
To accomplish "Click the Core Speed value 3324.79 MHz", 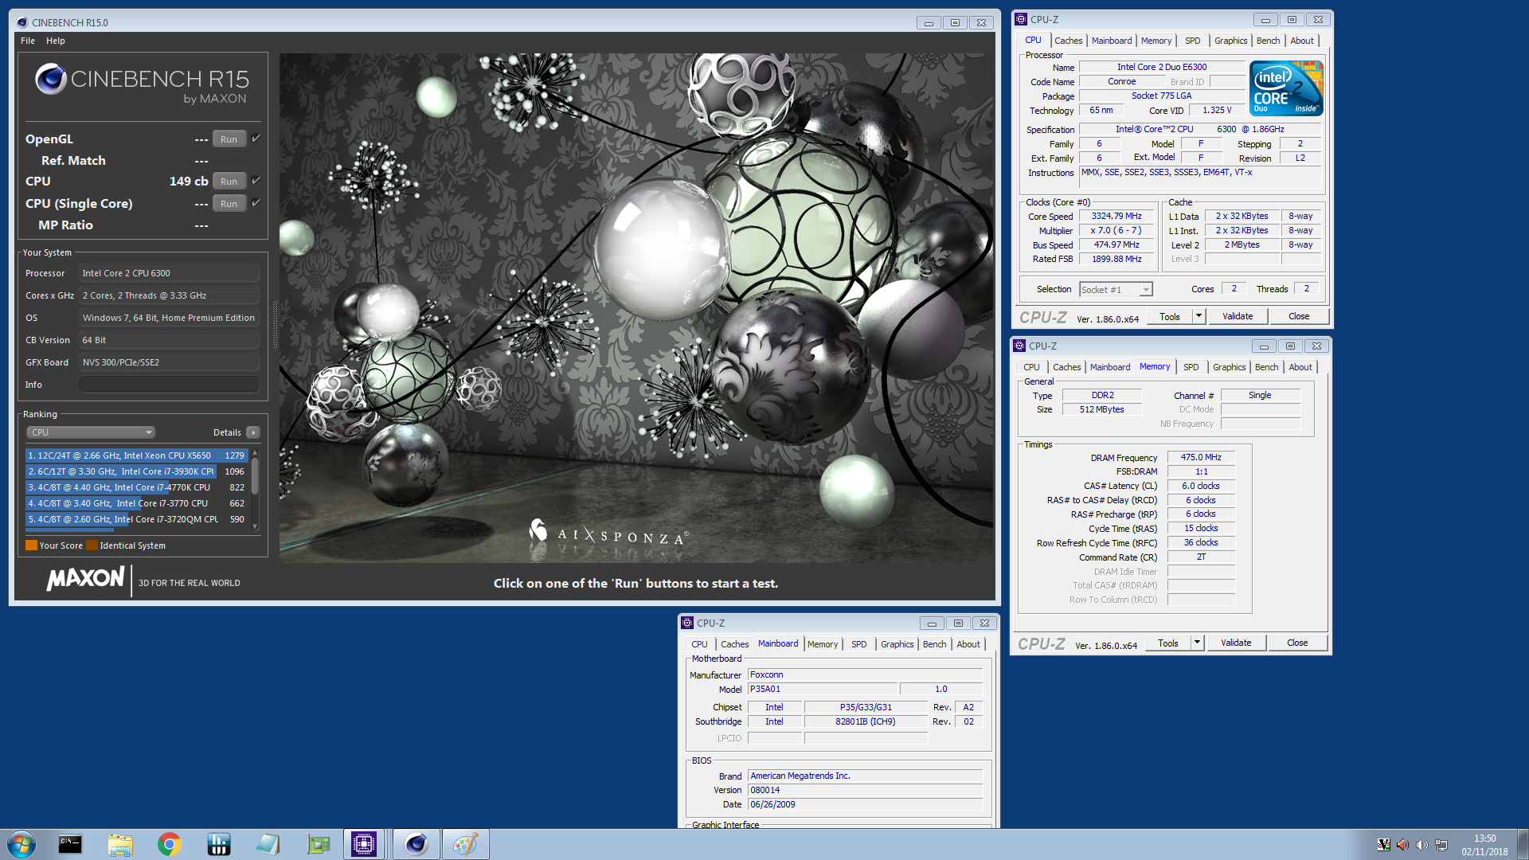I will [1116, 216].
